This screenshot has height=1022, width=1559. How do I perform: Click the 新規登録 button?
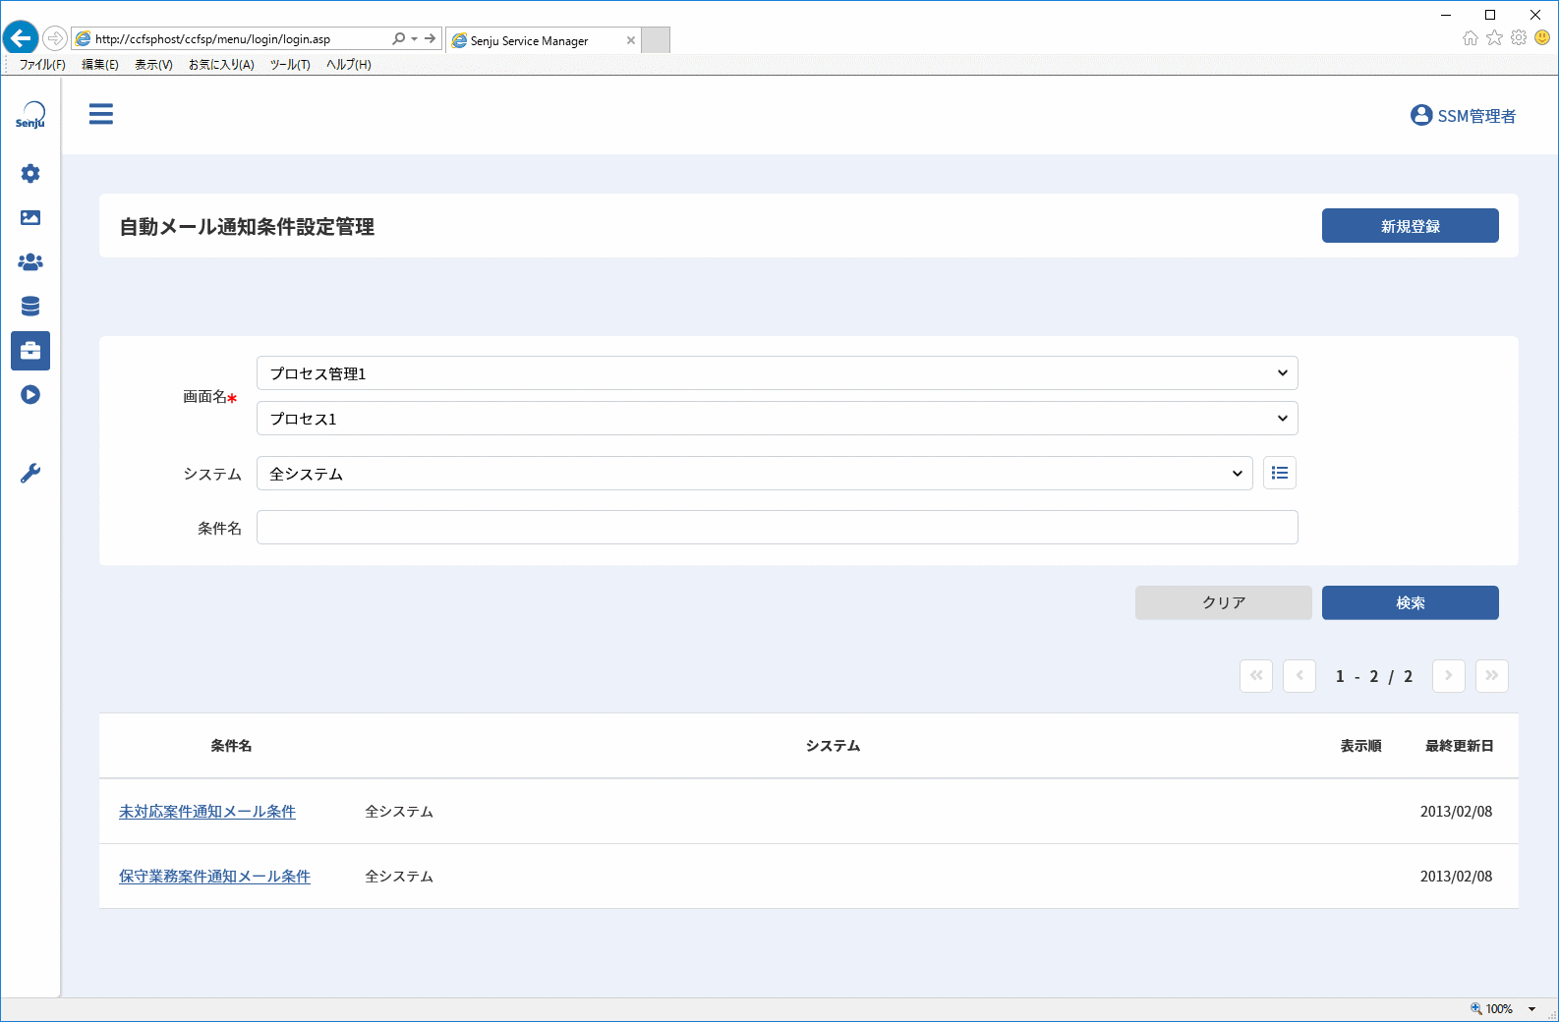click(x=1411, y=226)
